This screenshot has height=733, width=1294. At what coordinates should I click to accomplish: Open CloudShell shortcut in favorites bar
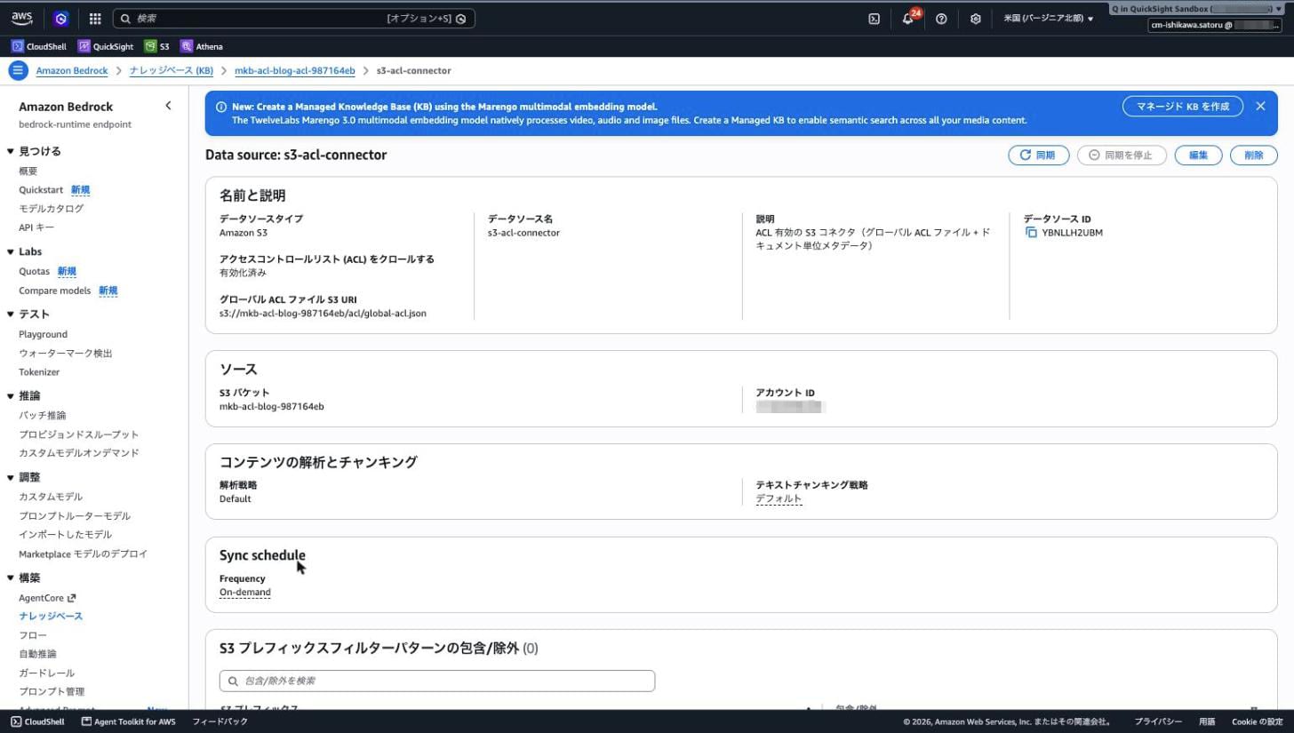click(39, 46)
